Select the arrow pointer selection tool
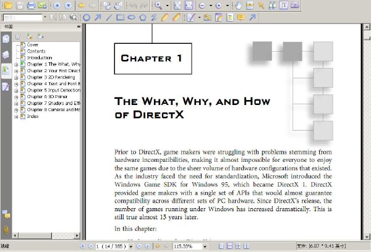 tap(261, 5)
